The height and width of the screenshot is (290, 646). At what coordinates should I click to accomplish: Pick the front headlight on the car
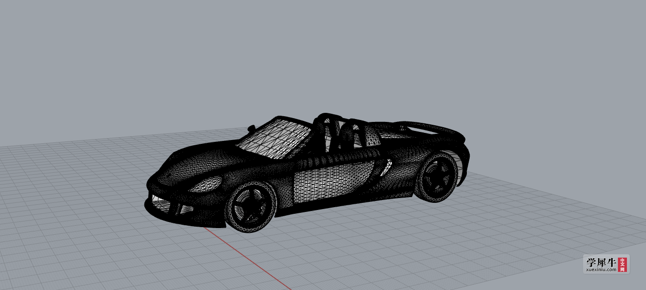(205, 184)
